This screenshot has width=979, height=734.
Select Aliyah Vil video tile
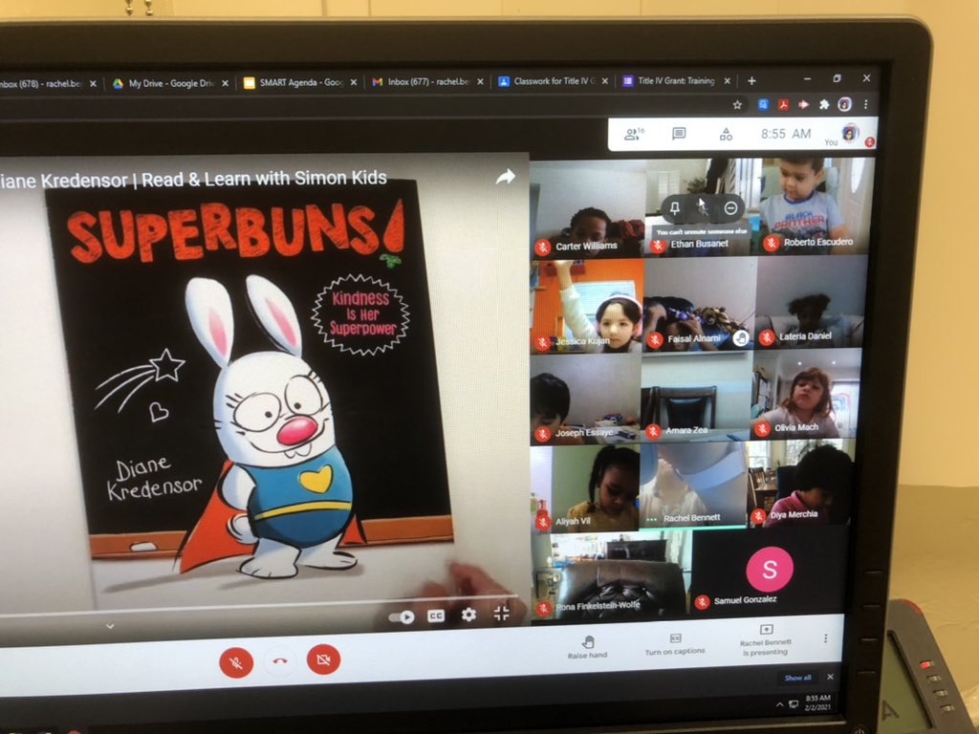coord(585,488)
